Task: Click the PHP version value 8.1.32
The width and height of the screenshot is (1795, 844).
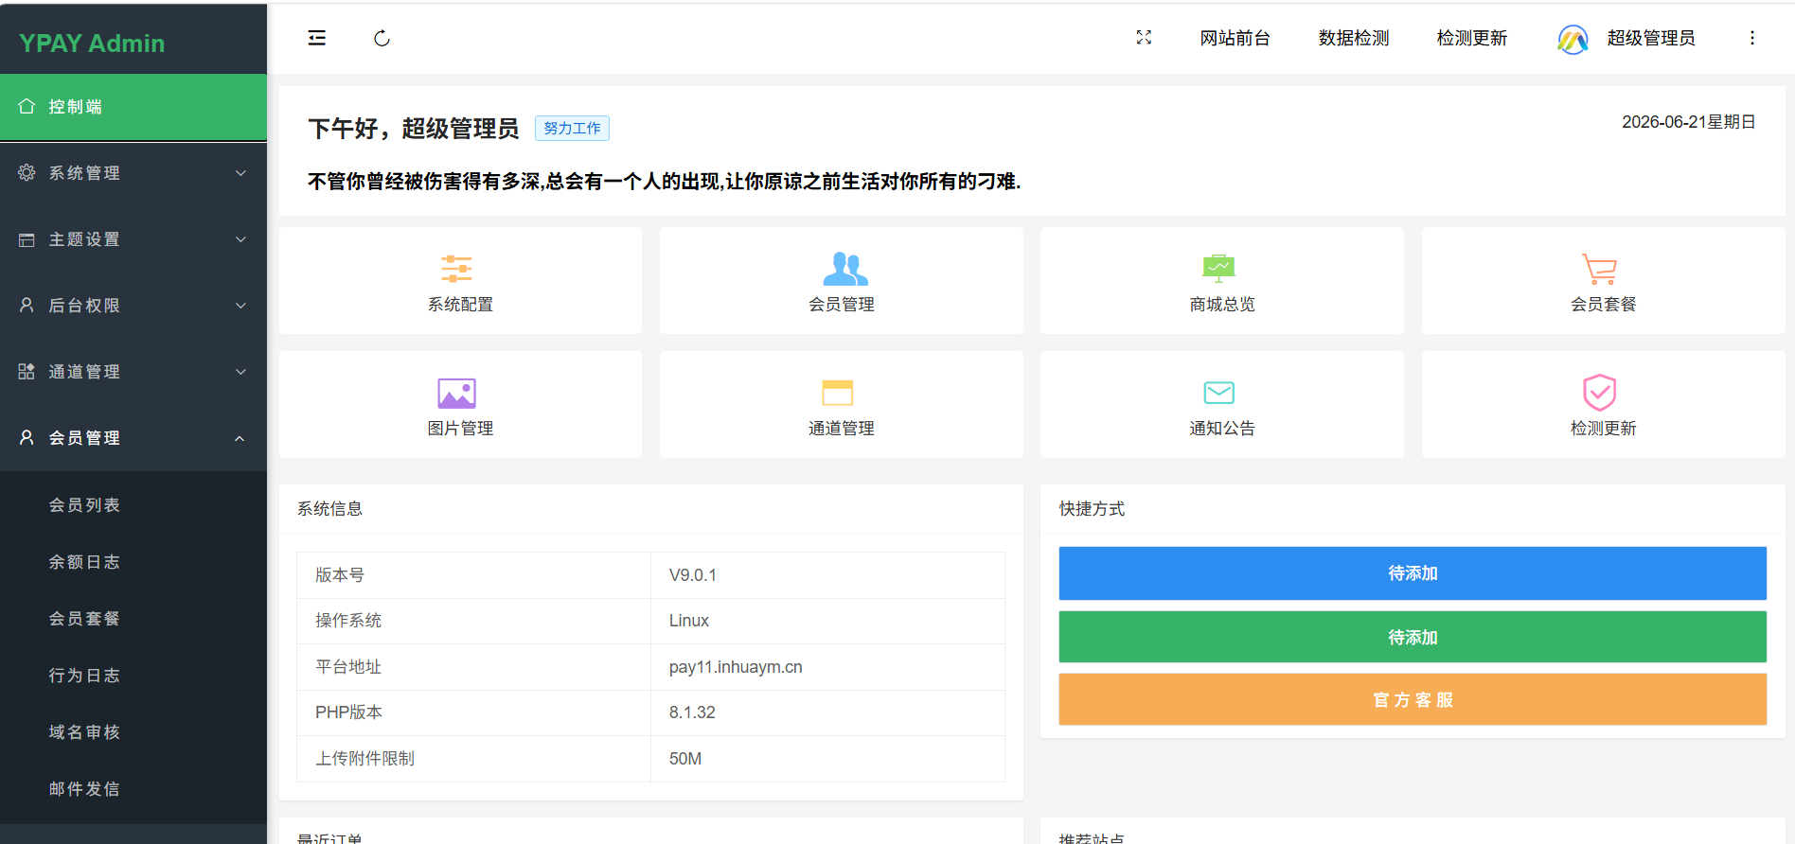Action: pos(692,712)
